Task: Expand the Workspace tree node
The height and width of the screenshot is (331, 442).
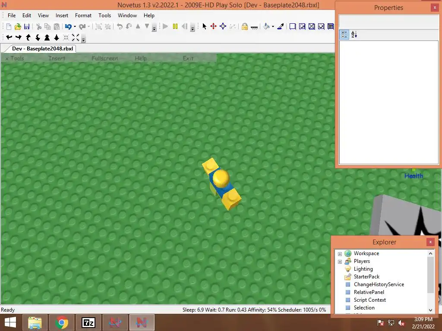Action: tap(340, 254)
